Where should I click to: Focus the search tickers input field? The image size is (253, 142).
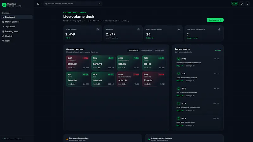click(x=73, y=4)
